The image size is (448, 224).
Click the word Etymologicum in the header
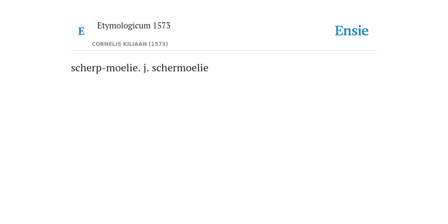[124, 26]
